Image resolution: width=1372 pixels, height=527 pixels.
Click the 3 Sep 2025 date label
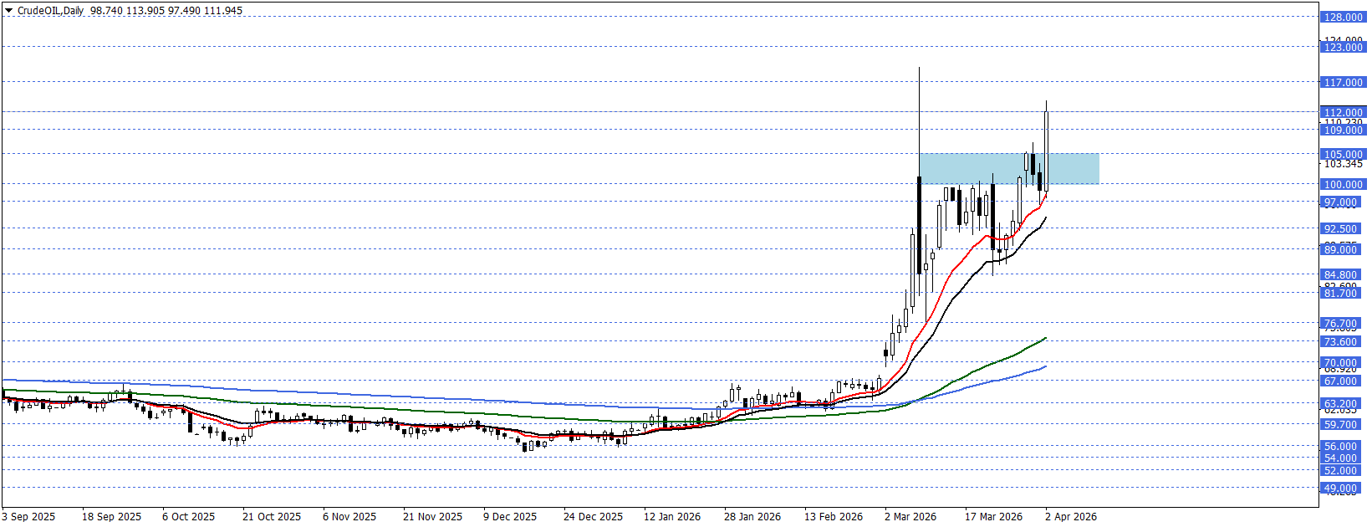click(x=29, y=516)
